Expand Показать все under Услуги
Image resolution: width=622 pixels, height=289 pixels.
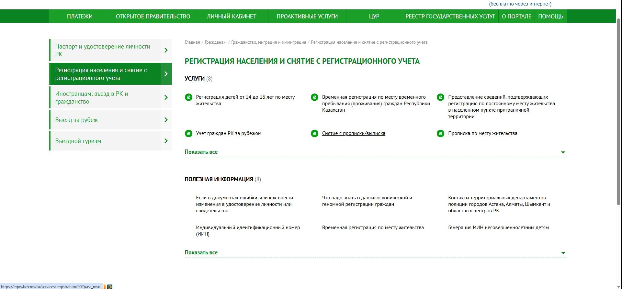tap(563, 152)
